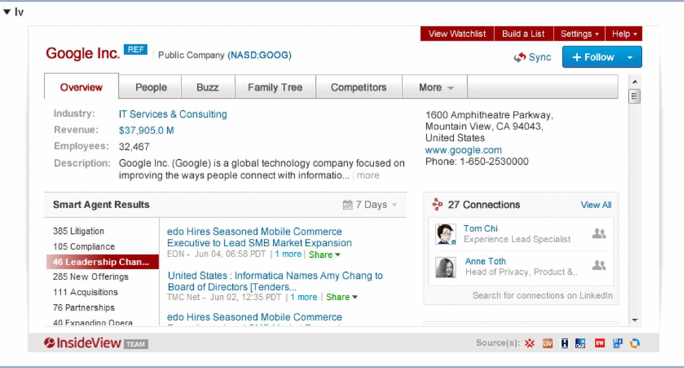Viewport: 684px width, 368px height.
Task: Click the calendar icon beside 7 Days
Action: [x=347, y=205]
